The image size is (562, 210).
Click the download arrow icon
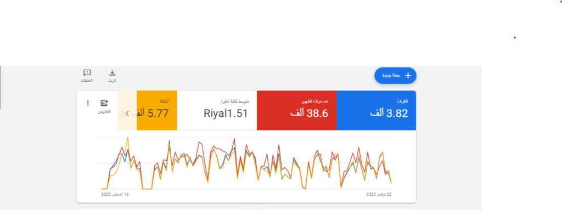(112, 73)
